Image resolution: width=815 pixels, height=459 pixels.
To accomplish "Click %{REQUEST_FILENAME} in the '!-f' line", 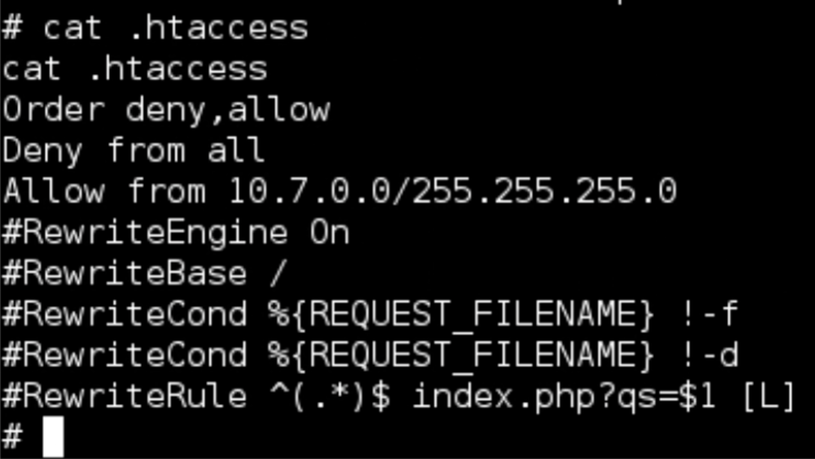I will pyautogui.click(x=461, y=314).
